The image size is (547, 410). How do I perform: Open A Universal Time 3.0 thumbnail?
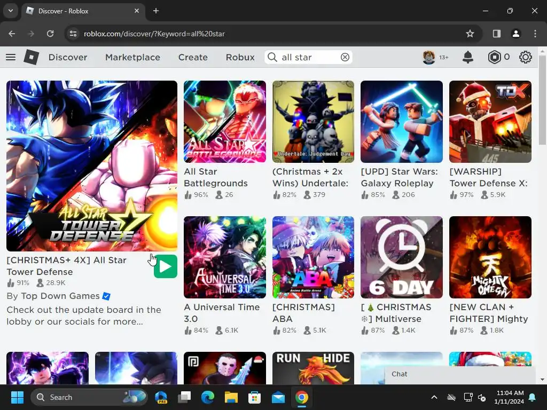point(225,257)
